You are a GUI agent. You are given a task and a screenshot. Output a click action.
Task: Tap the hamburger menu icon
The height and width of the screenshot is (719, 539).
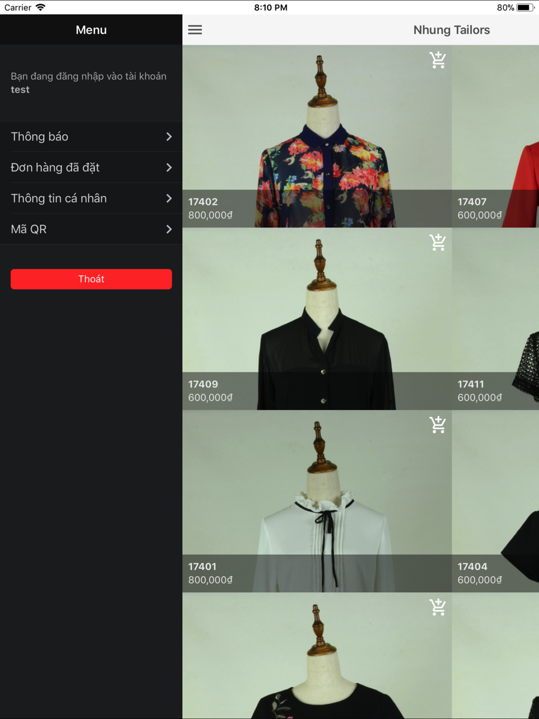(x=195, y=30)
